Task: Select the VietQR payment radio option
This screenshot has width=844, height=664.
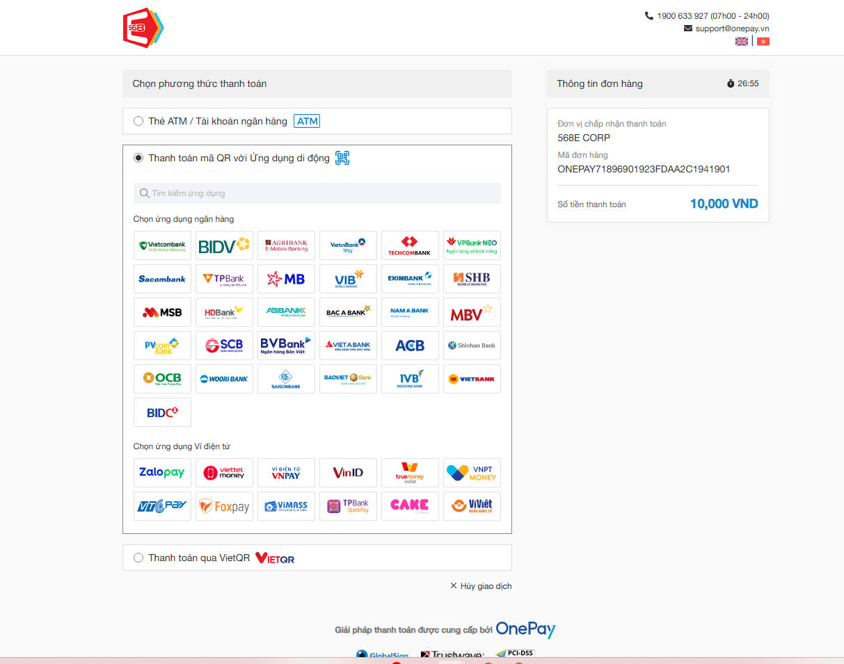Action: click(x=138, y=558)
